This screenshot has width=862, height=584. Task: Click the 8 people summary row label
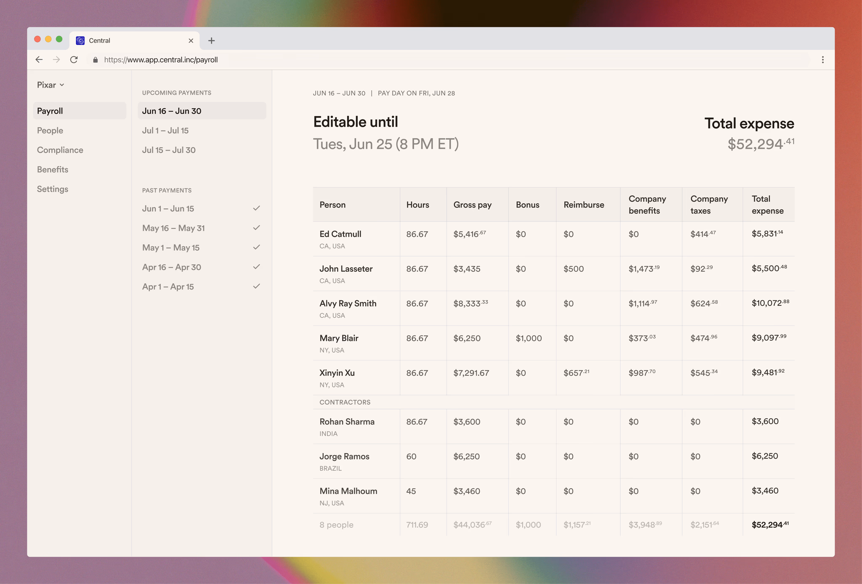pyautogui.click(x=336, y=525)
